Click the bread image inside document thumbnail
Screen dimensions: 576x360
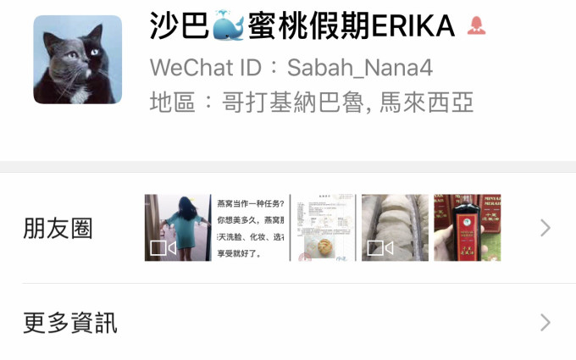point(320,246)
